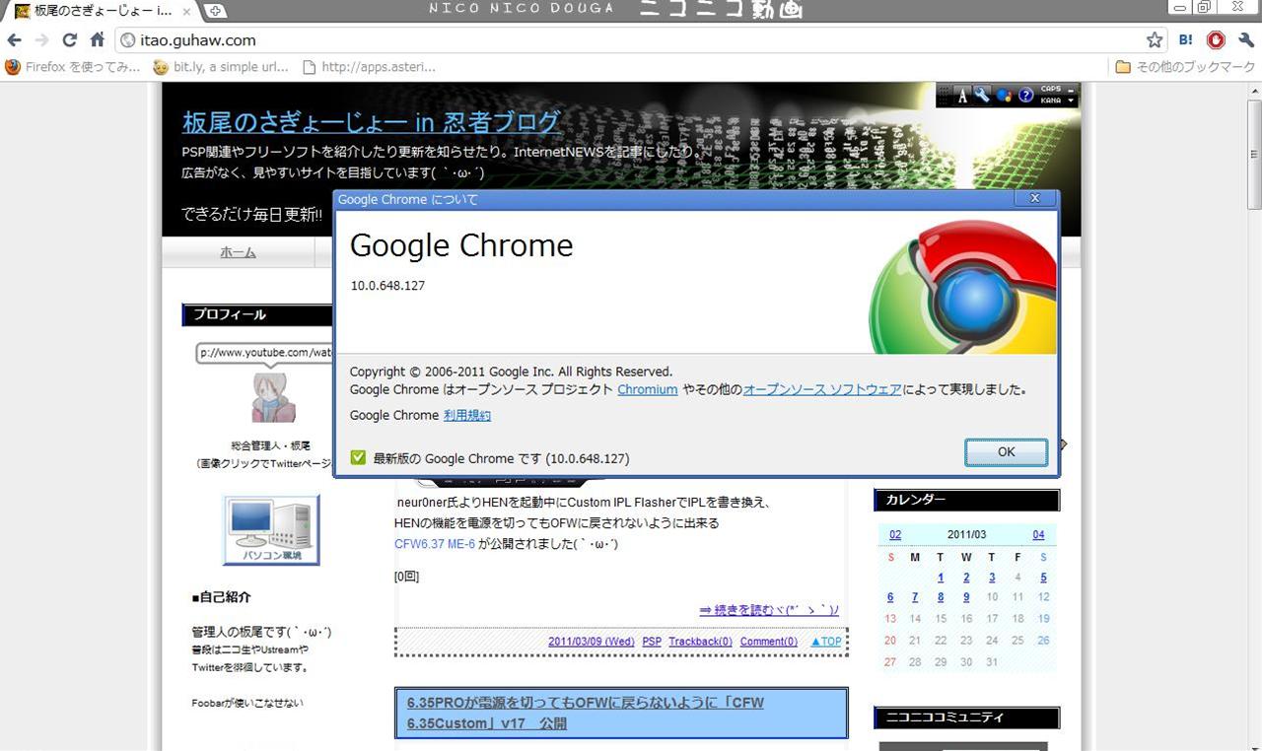Viewport: 1262px width, 751px height.
Task: Minimize the IME language bar
Action: click(1071, 89)
